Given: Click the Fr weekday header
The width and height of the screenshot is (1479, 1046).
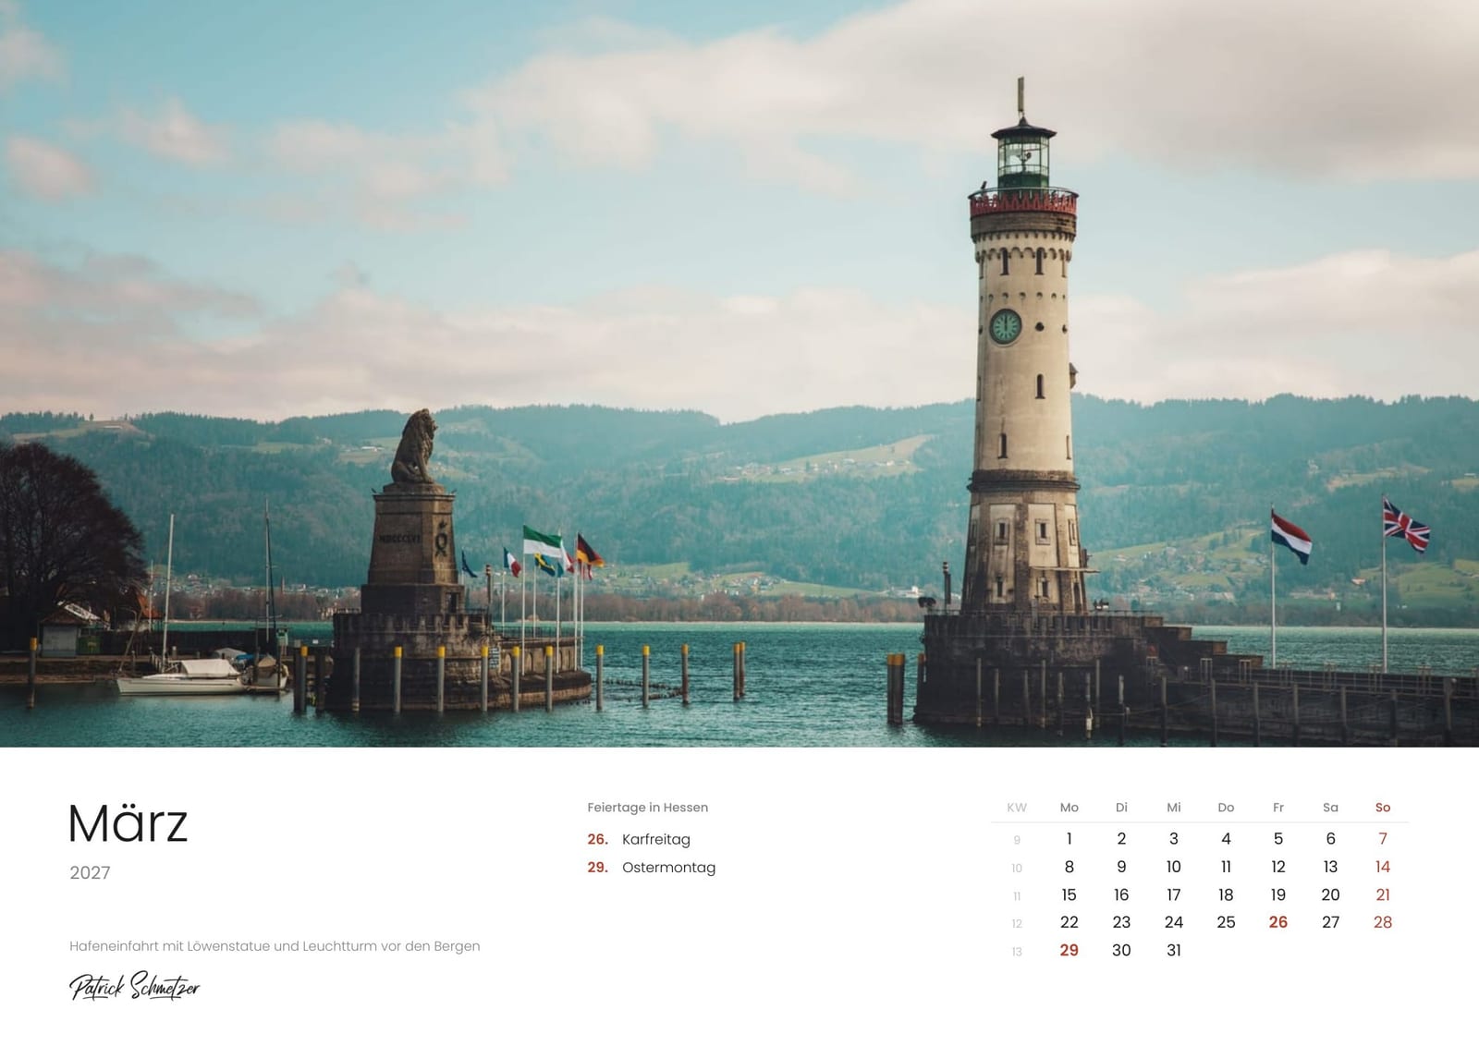Looking at the screenshot, I should point(1278,808).
